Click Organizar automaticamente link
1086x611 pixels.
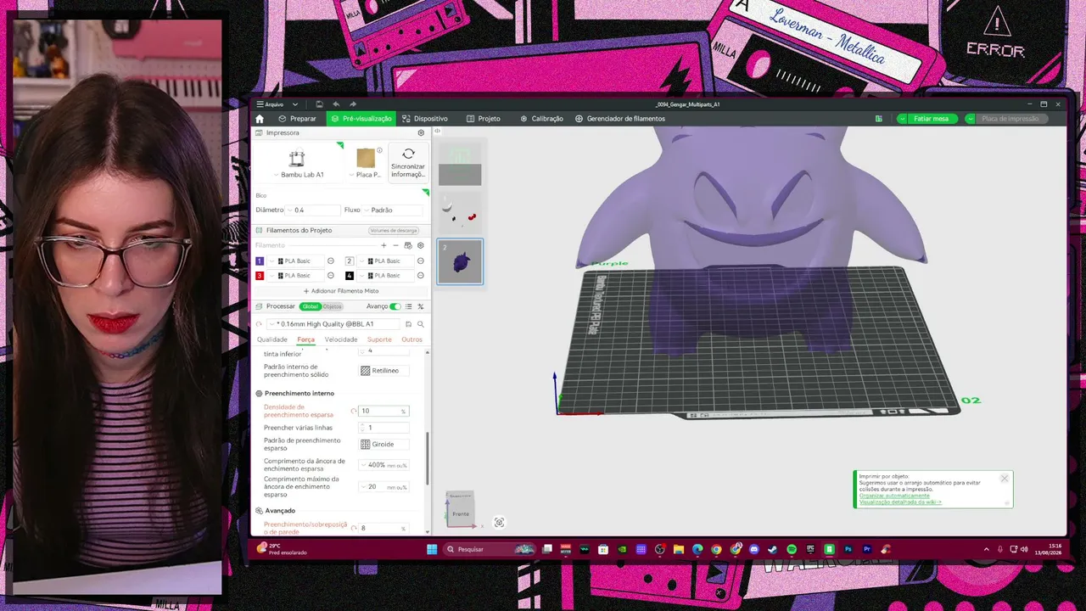[x=894, y=496]
